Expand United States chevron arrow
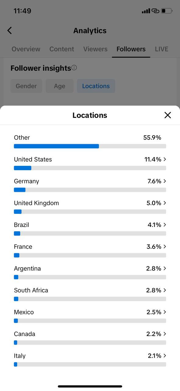Image resolution: width=180 pixels, height=391 pixels. tap(165, 159)
